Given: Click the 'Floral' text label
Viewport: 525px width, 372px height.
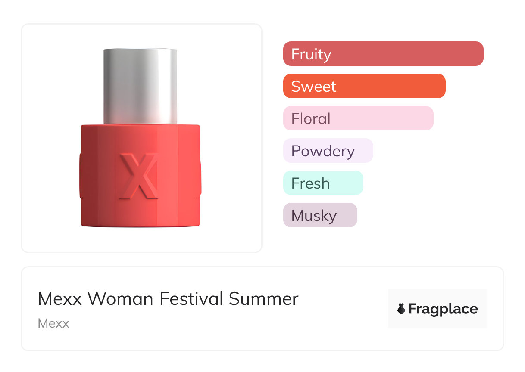Looking at the screenshot, I should point(311,119).
